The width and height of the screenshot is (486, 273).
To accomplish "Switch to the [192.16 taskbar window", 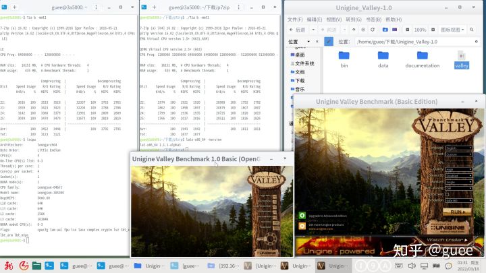I will click(223, 266).
